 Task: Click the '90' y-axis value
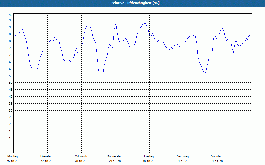coord(11,27)
